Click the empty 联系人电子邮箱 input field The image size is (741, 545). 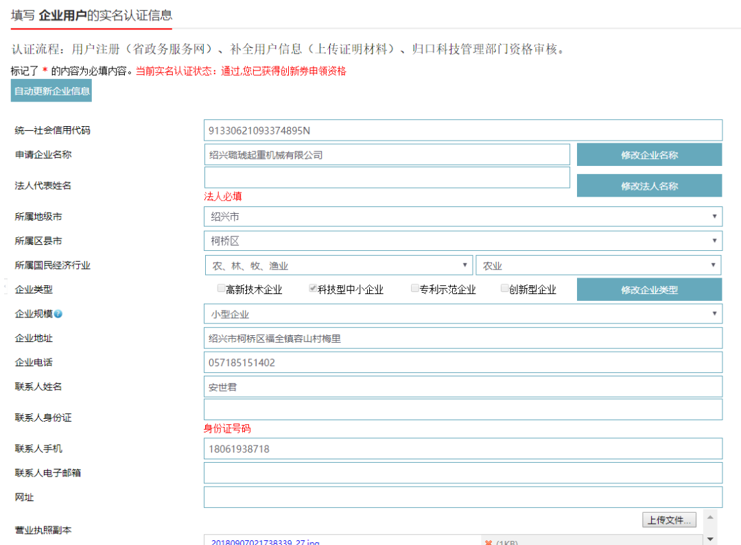pos(463,473)
